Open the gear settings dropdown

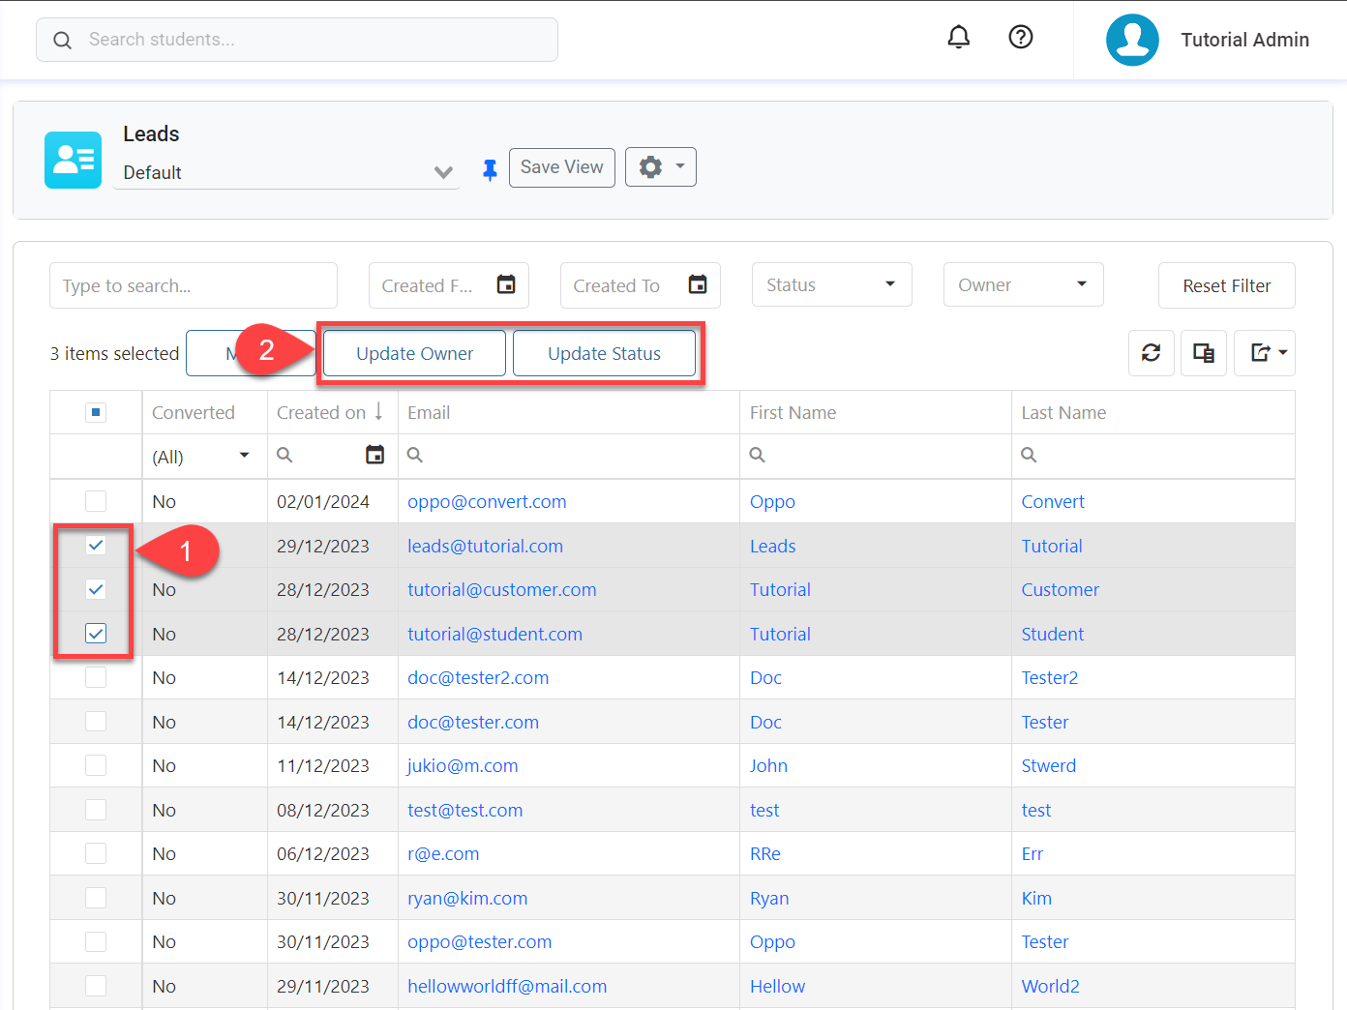point(661,167)
